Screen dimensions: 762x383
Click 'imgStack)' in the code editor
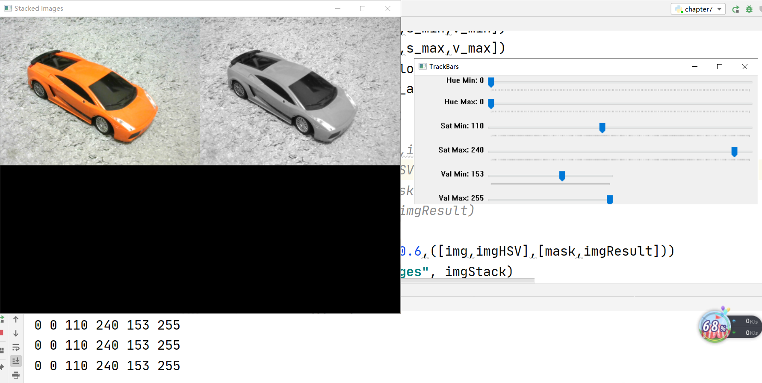click(x=479, y=272)
